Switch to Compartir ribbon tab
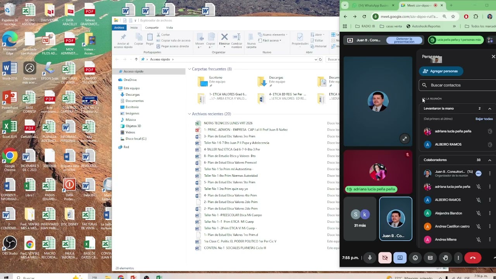 click(152, 28)
